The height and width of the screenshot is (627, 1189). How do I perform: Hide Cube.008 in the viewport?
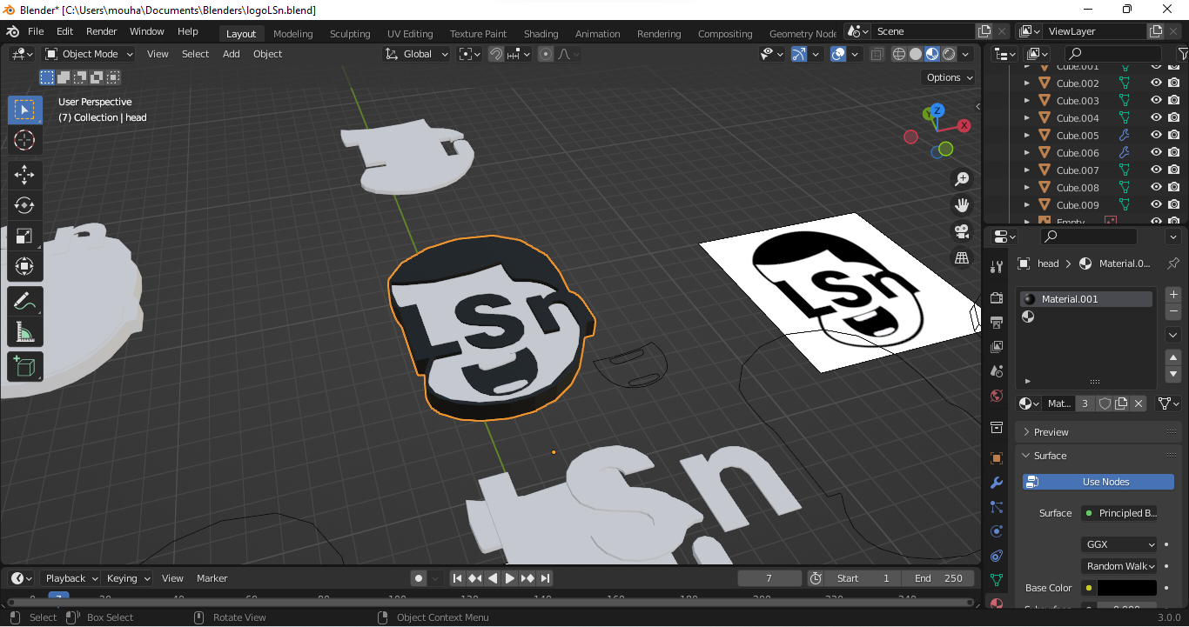pyautogui.click(x=1156, y=188)
